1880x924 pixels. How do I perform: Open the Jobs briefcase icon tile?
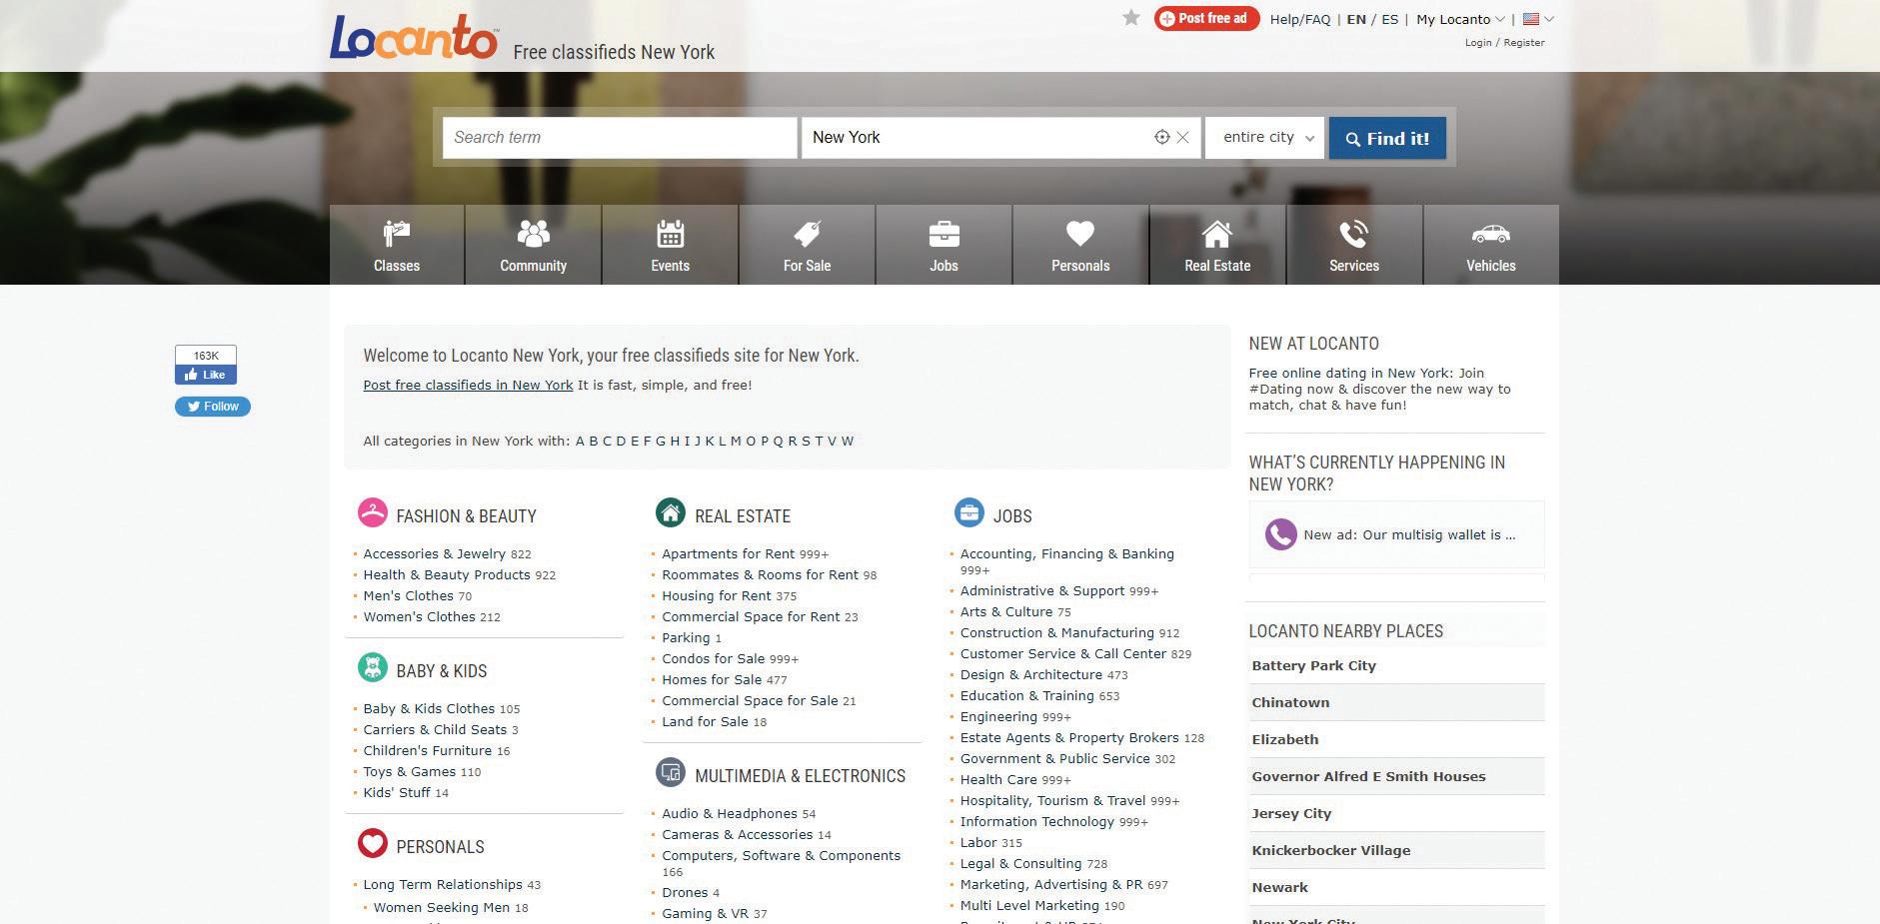[944, 245]
